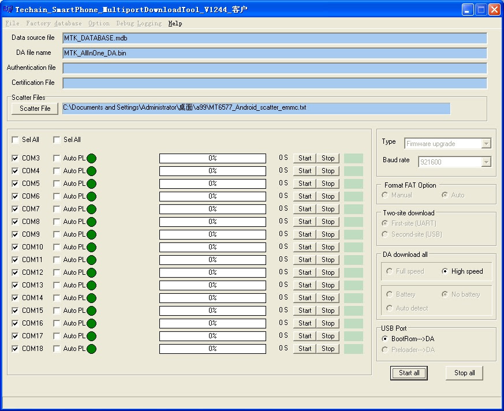The width and height of the screenshot is (504, 411).
Task: Open the File menu
Action: pyautogui.click(x=13, y=24)
